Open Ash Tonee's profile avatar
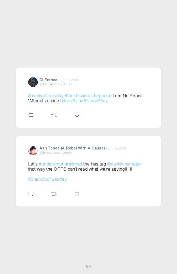 [x=33, y=150]
